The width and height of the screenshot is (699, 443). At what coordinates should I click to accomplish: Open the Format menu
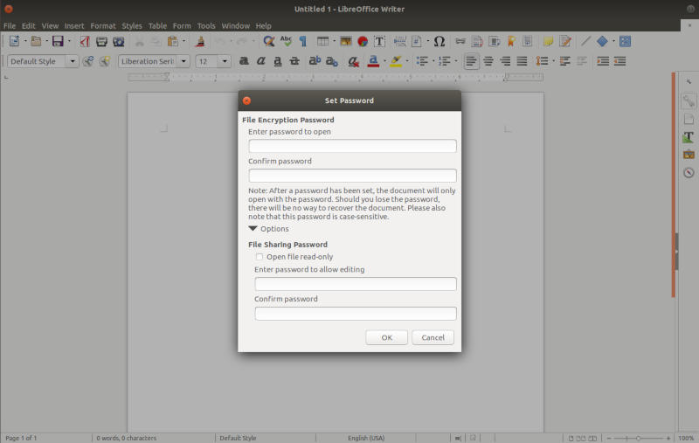[x=103, y=26]
